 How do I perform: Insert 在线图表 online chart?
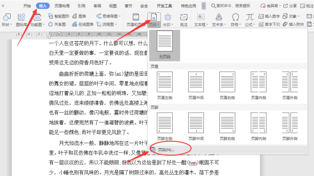pos(83,24)
